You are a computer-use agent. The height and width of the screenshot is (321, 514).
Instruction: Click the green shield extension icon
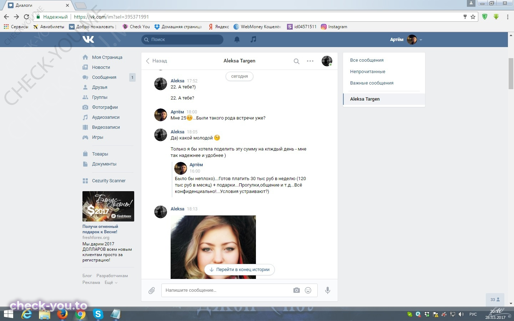(x=485, y=17)
